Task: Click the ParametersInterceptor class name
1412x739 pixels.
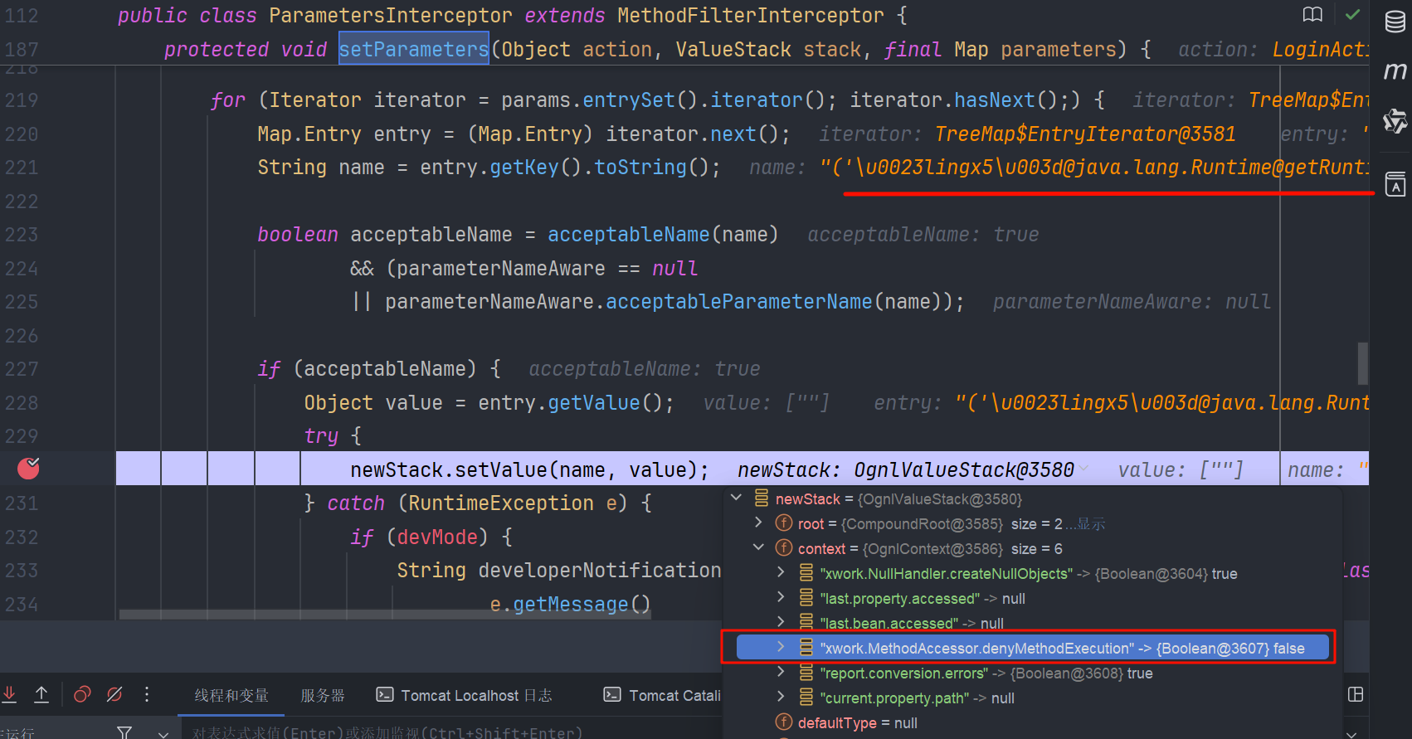Action: (391, 16)
